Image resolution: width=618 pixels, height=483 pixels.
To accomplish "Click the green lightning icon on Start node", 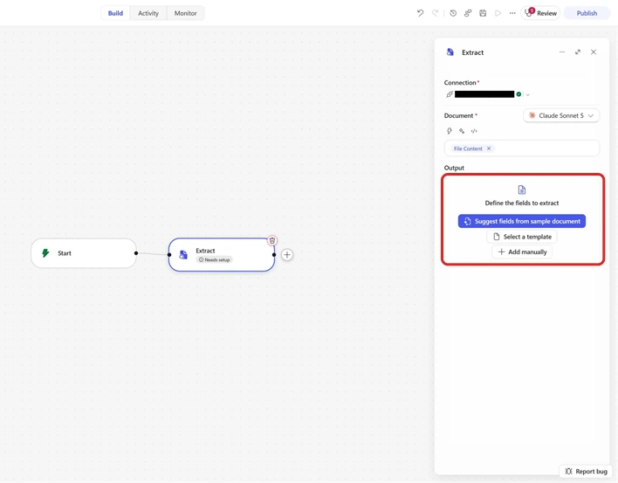I will click(x=45, y=253).
